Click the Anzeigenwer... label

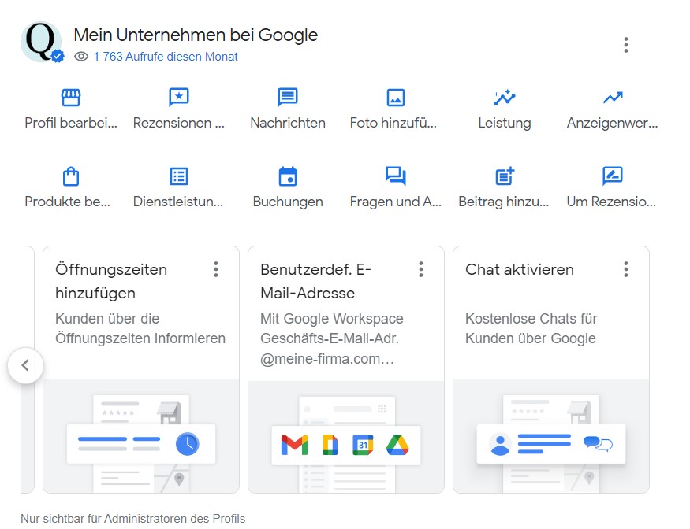(612, 123)
